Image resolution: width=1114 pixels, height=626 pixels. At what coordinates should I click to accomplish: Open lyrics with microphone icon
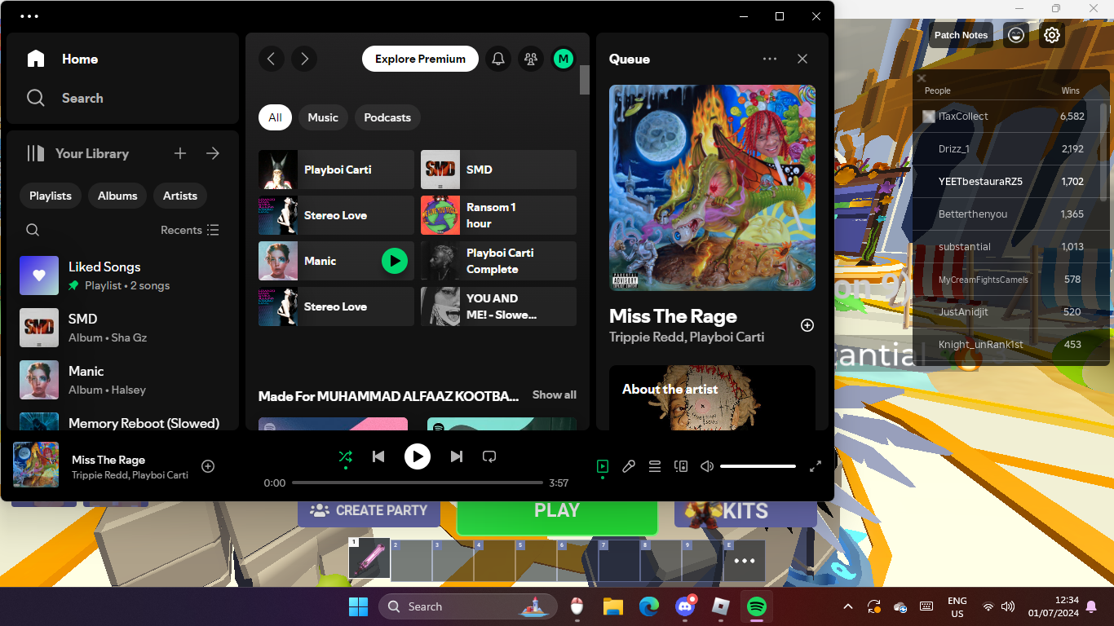click(629, 466)
